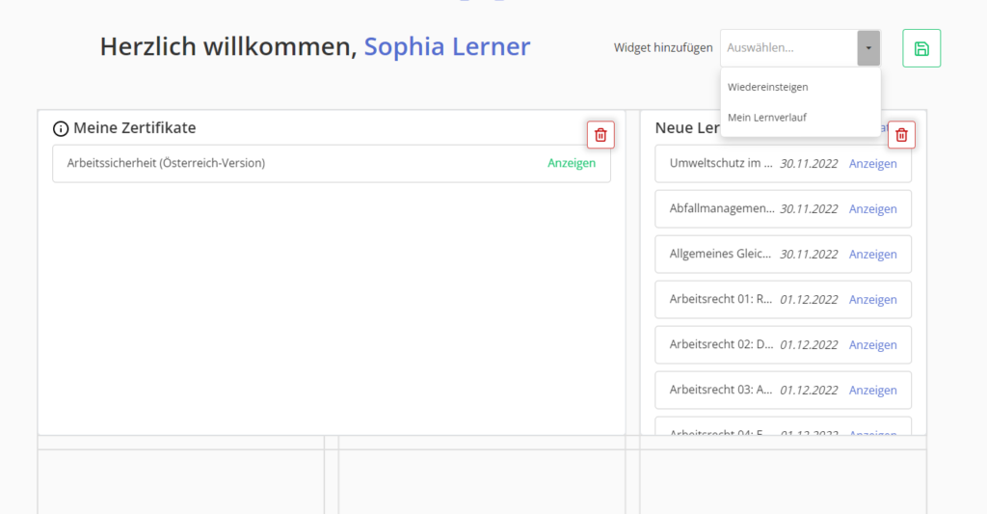Remove the Neue Lerninhalte widget via trash icon
Image resolution: width=987 pixels, height=514 pixels.
[901, 135]
